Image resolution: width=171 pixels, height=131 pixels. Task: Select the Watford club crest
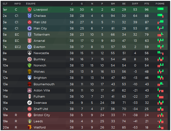tap(29, 127)
